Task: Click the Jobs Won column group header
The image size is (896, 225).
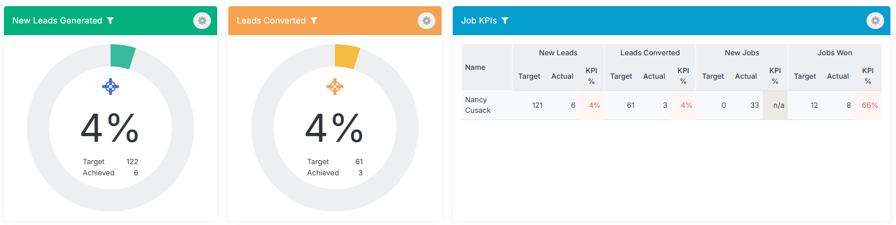Action: [835, 53]
